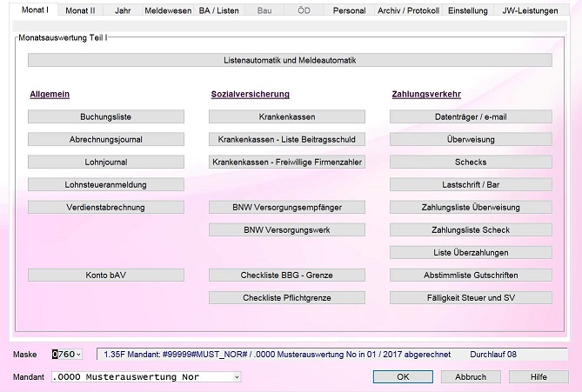Open Hilfe for assistance
This screenshot has width=582, height=392.
tap(539, 377)
